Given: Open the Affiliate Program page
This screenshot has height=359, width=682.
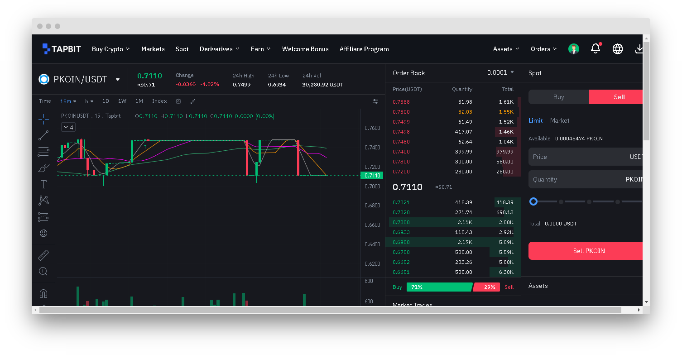Looking at the screenshot, I should [x=364, y=49].
